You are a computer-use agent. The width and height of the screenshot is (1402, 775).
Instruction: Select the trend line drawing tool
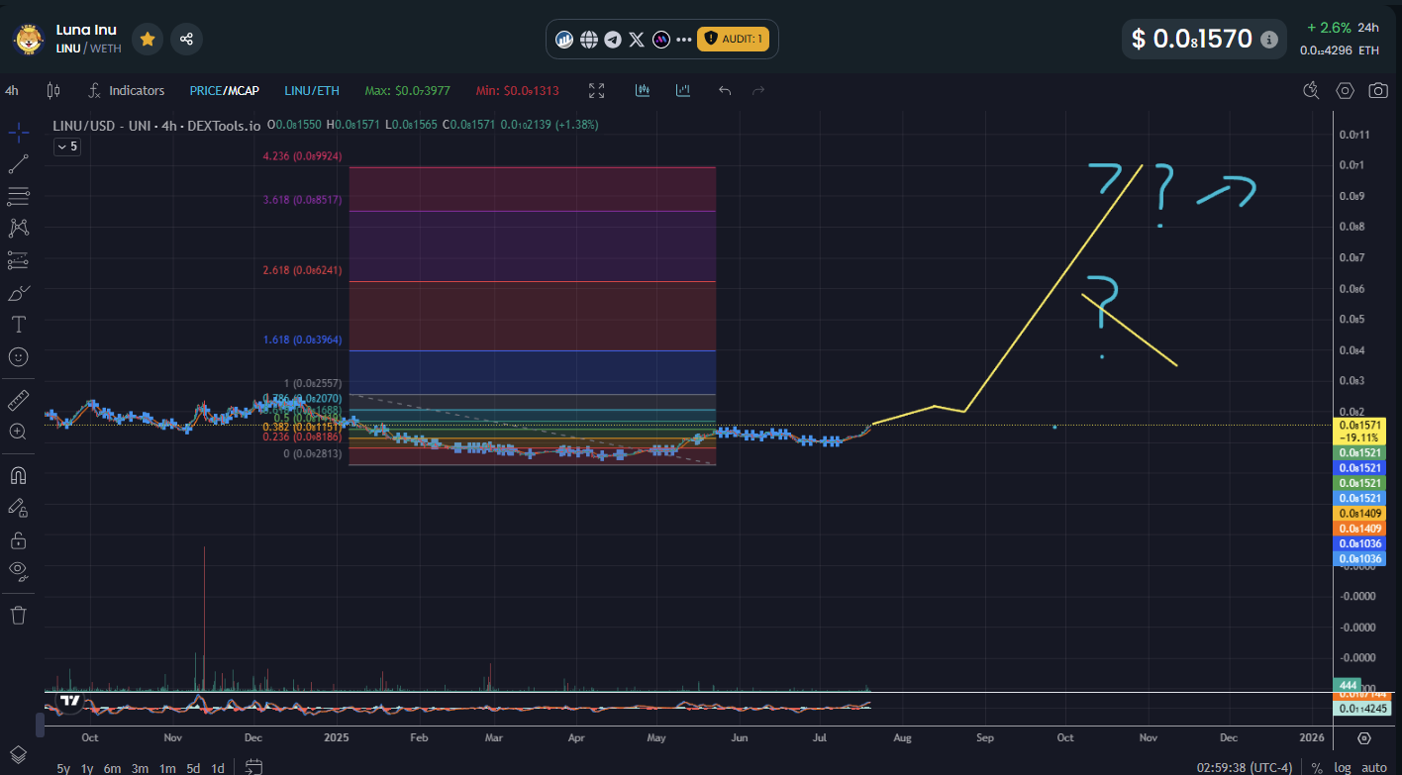point(18,163)
